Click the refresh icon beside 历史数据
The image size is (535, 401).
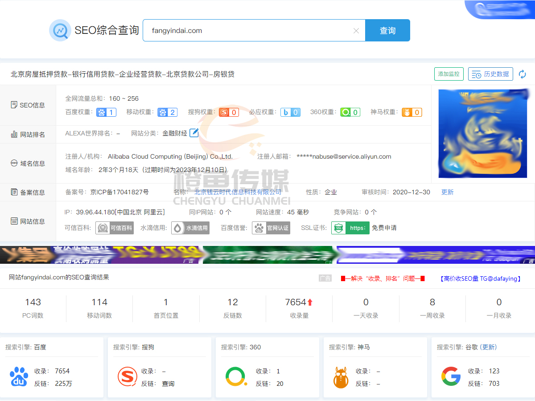pos(523,74)
